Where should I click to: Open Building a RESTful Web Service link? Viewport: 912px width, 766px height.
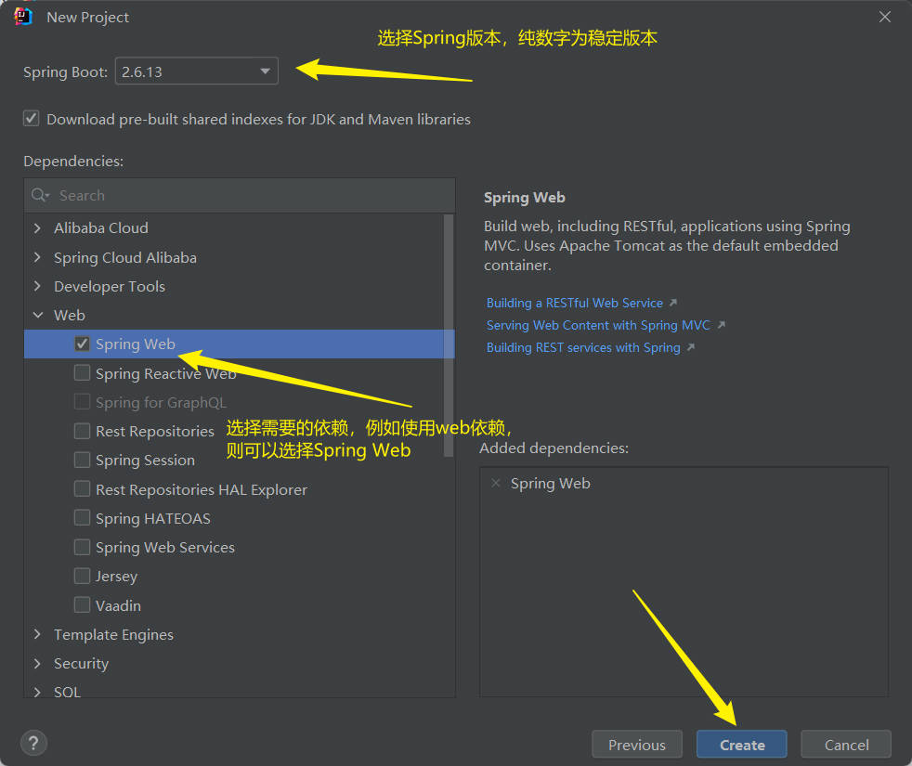[575, 303]
